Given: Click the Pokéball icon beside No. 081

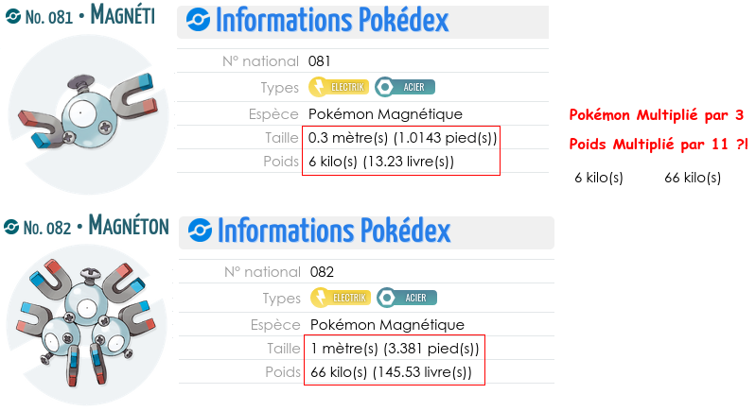Looking at the screenshot, I should tap(13, 17).
